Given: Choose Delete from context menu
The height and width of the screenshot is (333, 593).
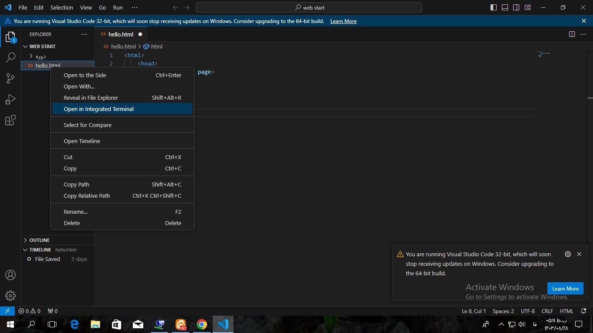Looking at the screenshot, I should [x=122, y=223].
